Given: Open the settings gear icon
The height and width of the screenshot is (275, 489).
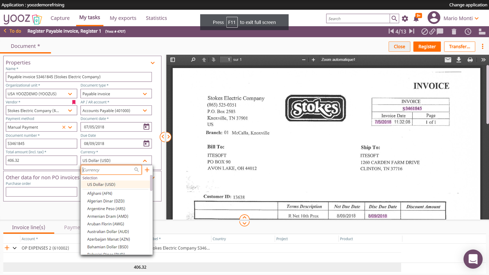Looking at the screenshot, I should point(405,18).
